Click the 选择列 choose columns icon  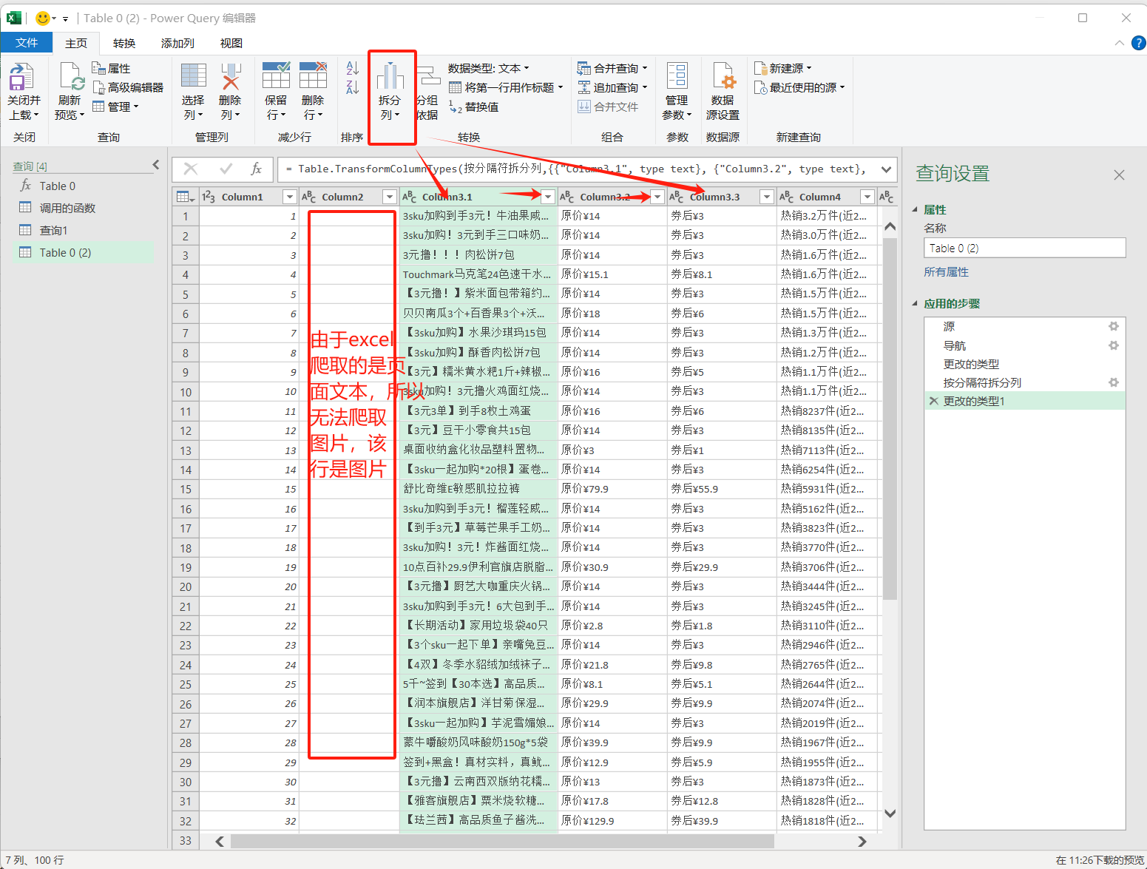click(193, 76)
